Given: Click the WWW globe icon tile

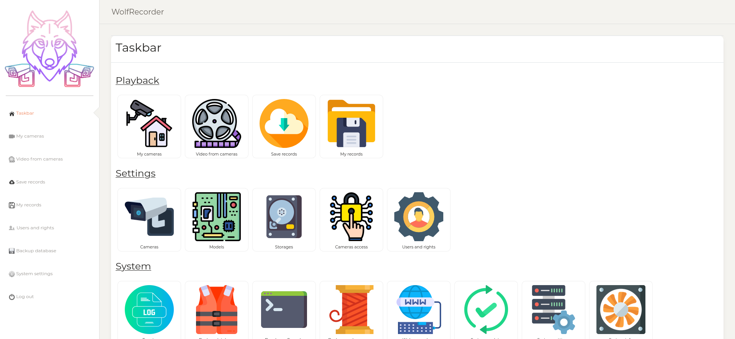Looking at the screenshot, I should [419, 310].
